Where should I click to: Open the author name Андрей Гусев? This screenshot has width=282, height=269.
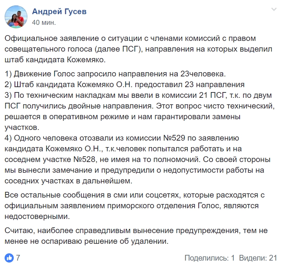pyautogui.click(x=59, y=11)
